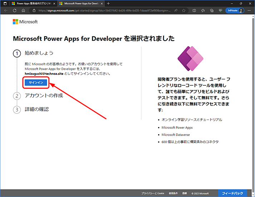The height and width of the screenshot is (197, 255).
Task: Click the blue サインイン button
Action: [36, 83]
